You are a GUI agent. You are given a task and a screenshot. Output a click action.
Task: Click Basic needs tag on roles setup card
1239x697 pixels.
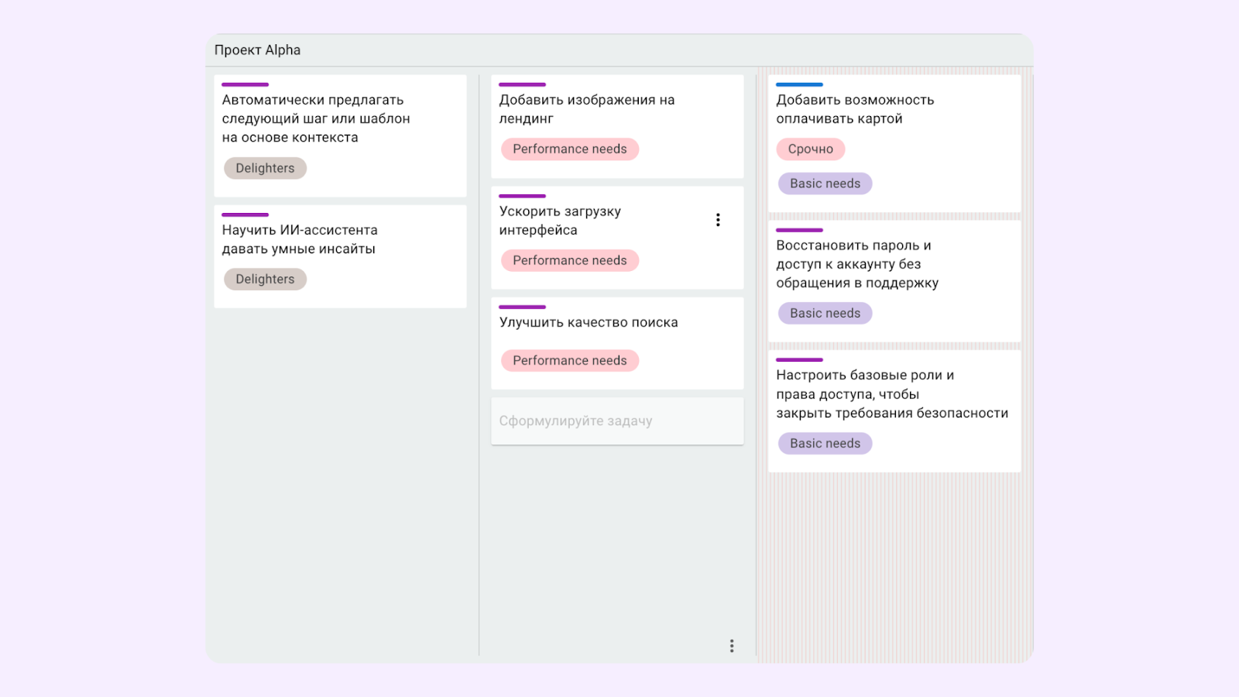point(825,444)
